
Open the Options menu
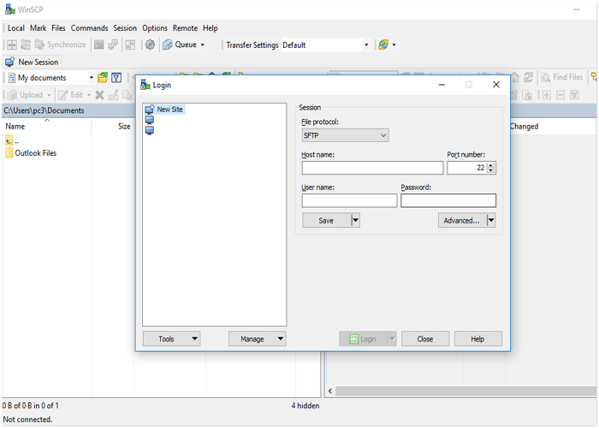tap(155, 28)
